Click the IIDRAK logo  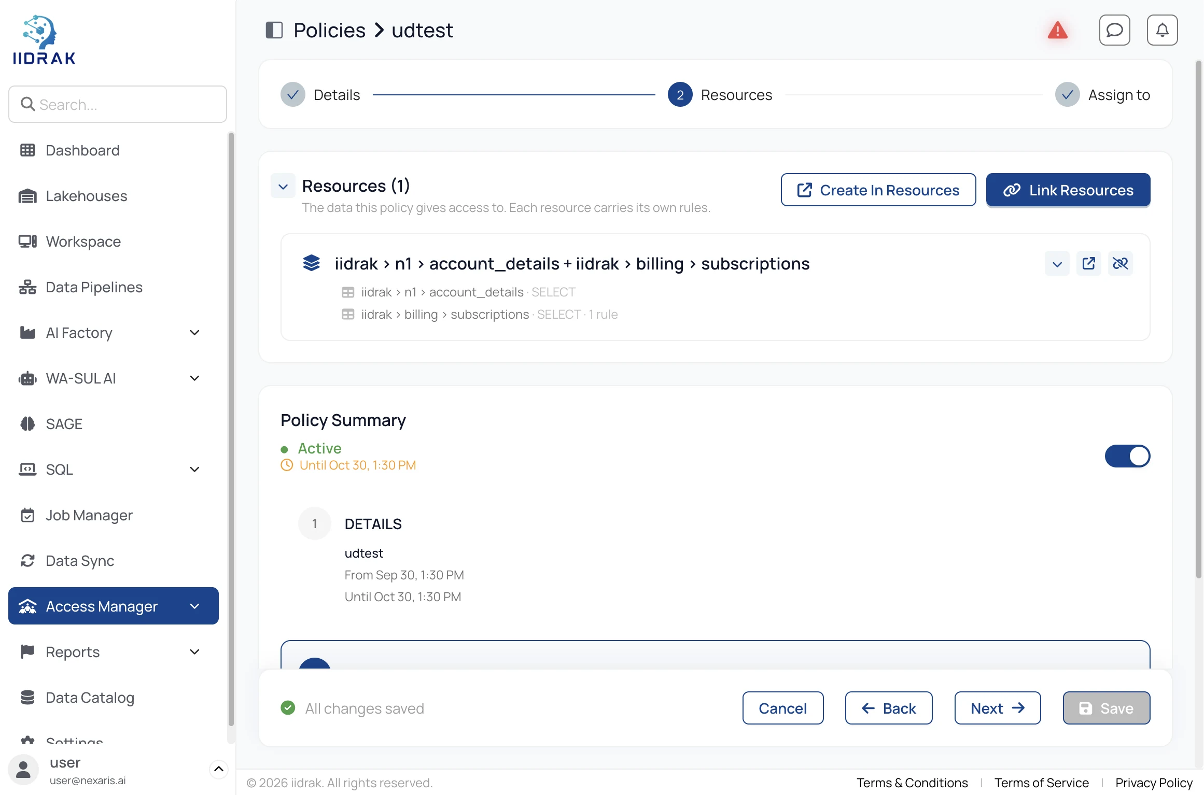[x=44, y=40]
